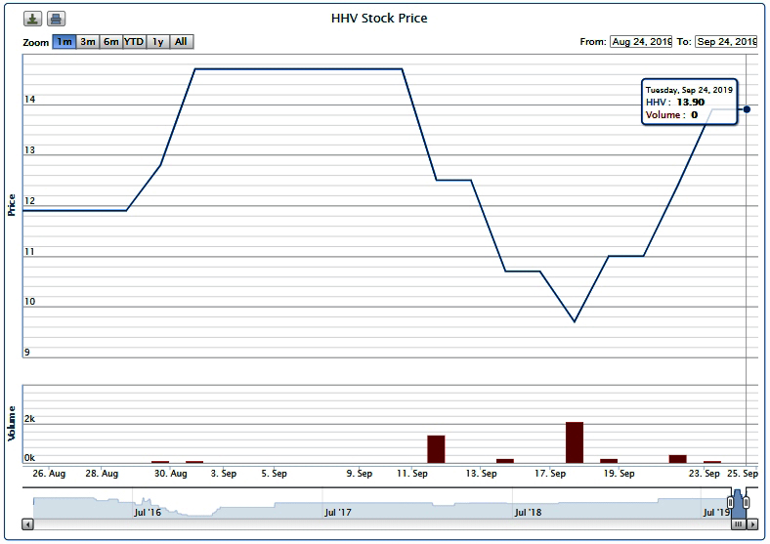The height and width of the screenshot is (544, 770).
Task: Click the print chart icon
Action: [x=57, y=20]
